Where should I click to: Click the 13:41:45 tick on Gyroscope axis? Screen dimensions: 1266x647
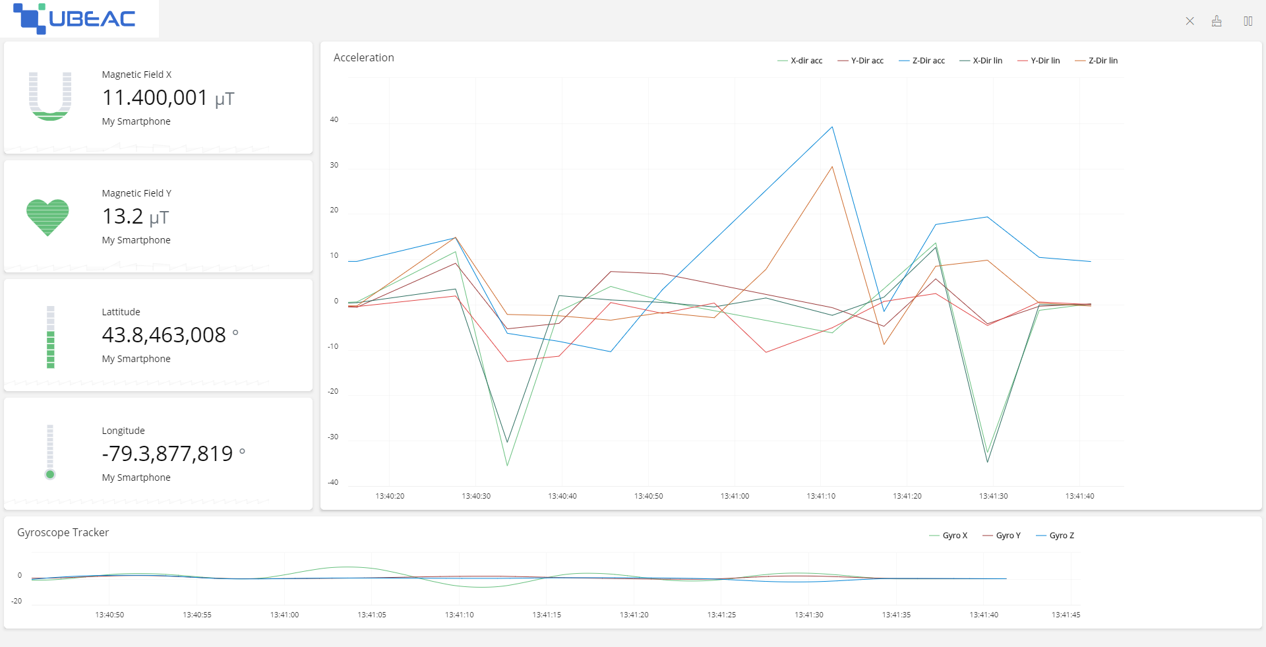click(x=1066, y=615)
